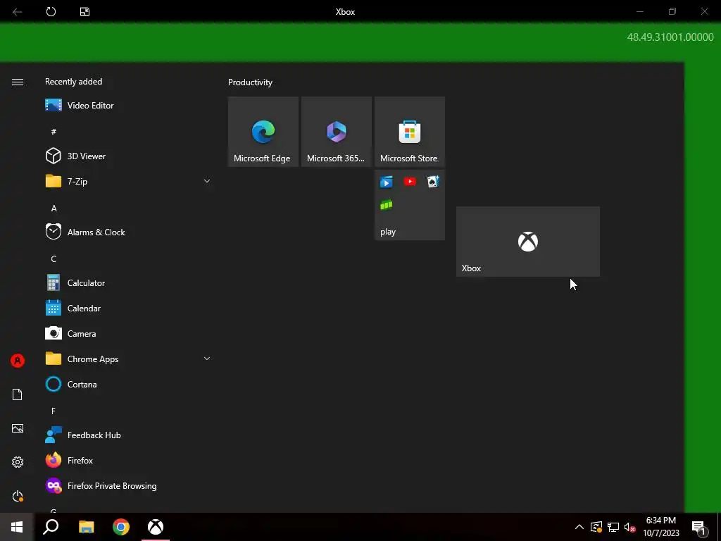Image resolution: width=721 pixels, height=541 pixels.
Task: Click the Windows Start button
Action: (17, 527)
